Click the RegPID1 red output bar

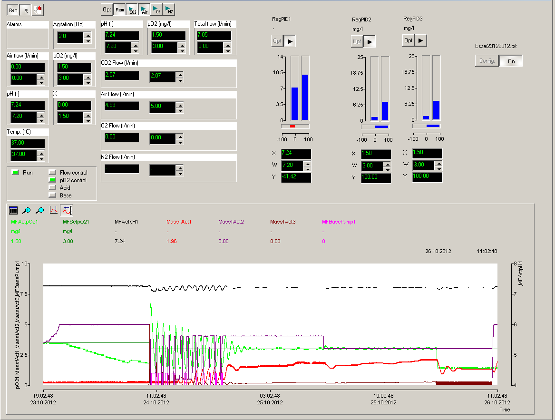pos(292,126)
